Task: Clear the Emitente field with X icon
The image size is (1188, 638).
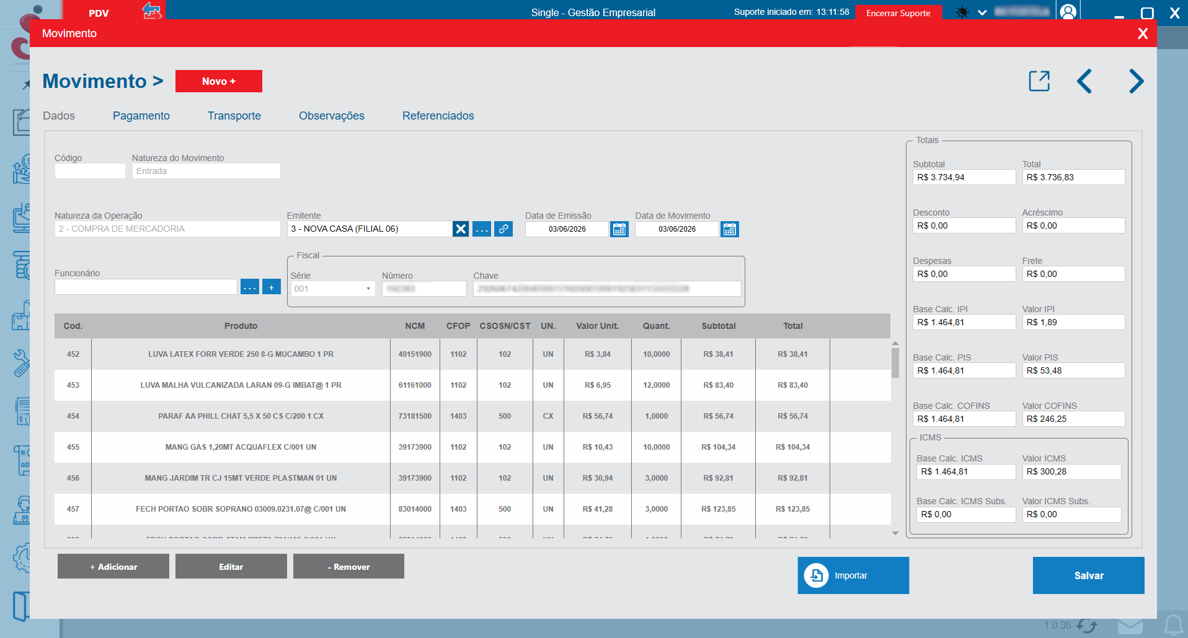Action: (461, 229)
